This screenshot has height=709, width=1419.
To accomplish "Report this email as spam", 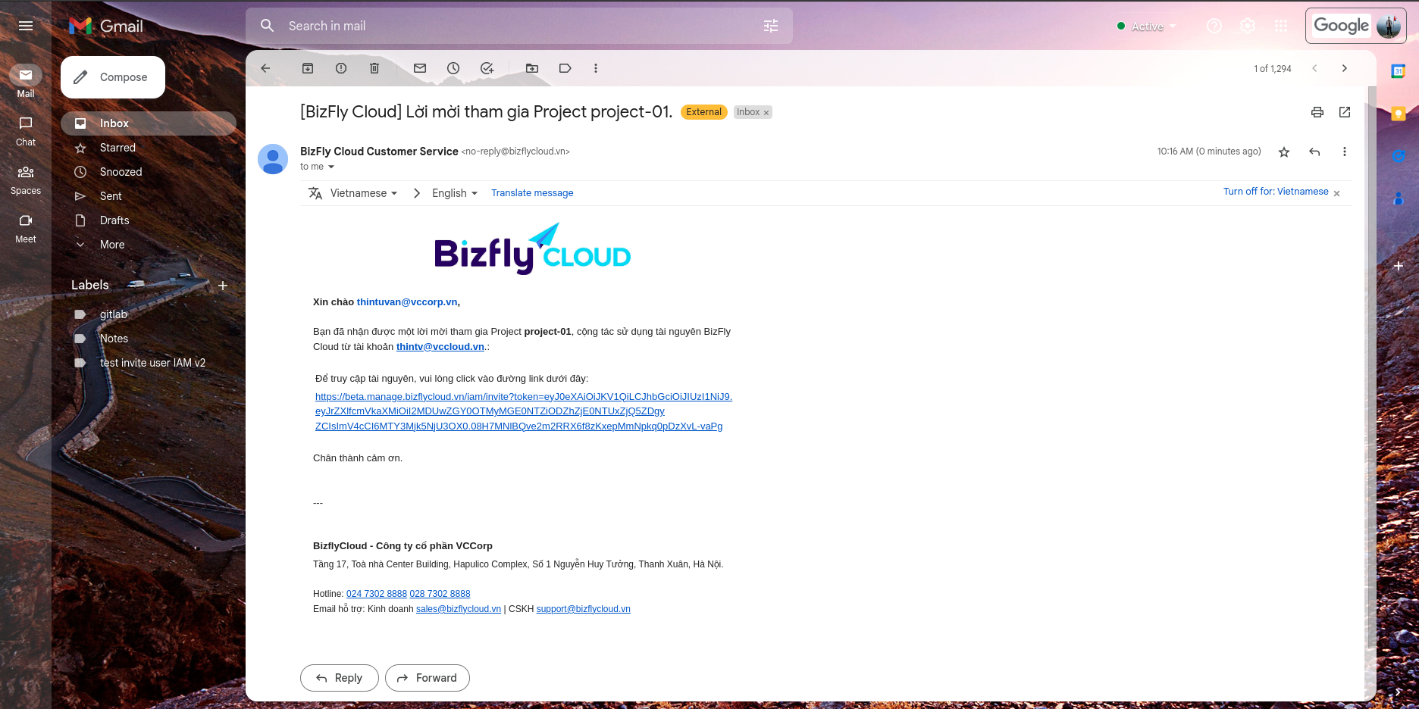I will [341, 68].
